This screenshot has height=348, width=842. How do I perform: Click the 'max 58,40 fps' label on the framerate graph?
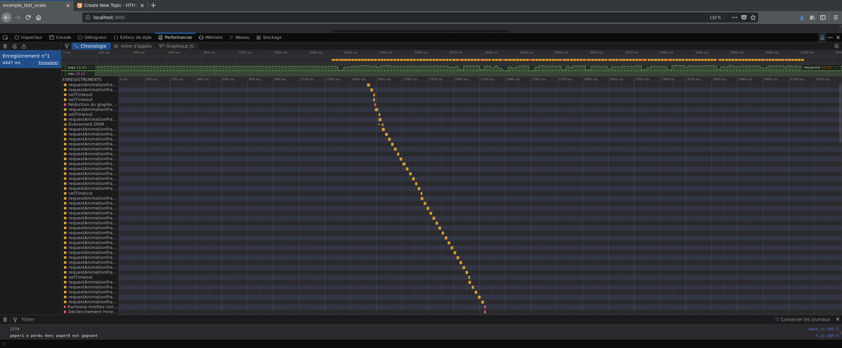[81, 67]
